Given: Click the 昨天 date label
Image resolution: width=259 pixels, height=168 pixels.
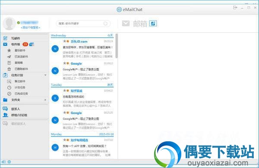Looking at the screenshot, I should tap(110, 85).
